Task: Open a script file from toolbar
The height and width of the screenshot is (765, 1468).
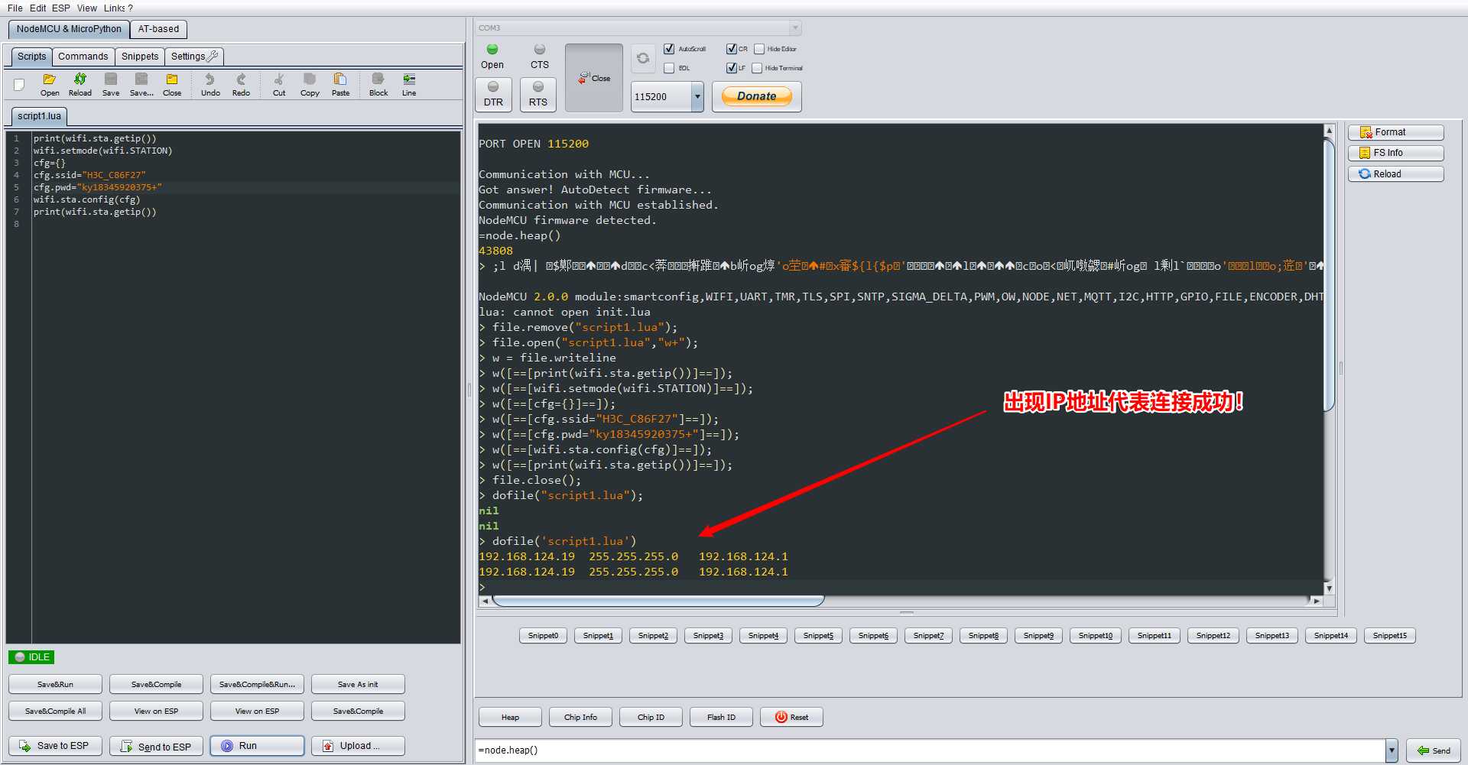Action: coord(50,84)
